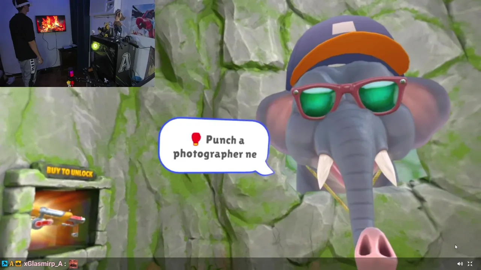Mute the stream with the speaker icon
The width and height of the screenshot is (481, 270).
pyautogui.click(x=460, y=264)
